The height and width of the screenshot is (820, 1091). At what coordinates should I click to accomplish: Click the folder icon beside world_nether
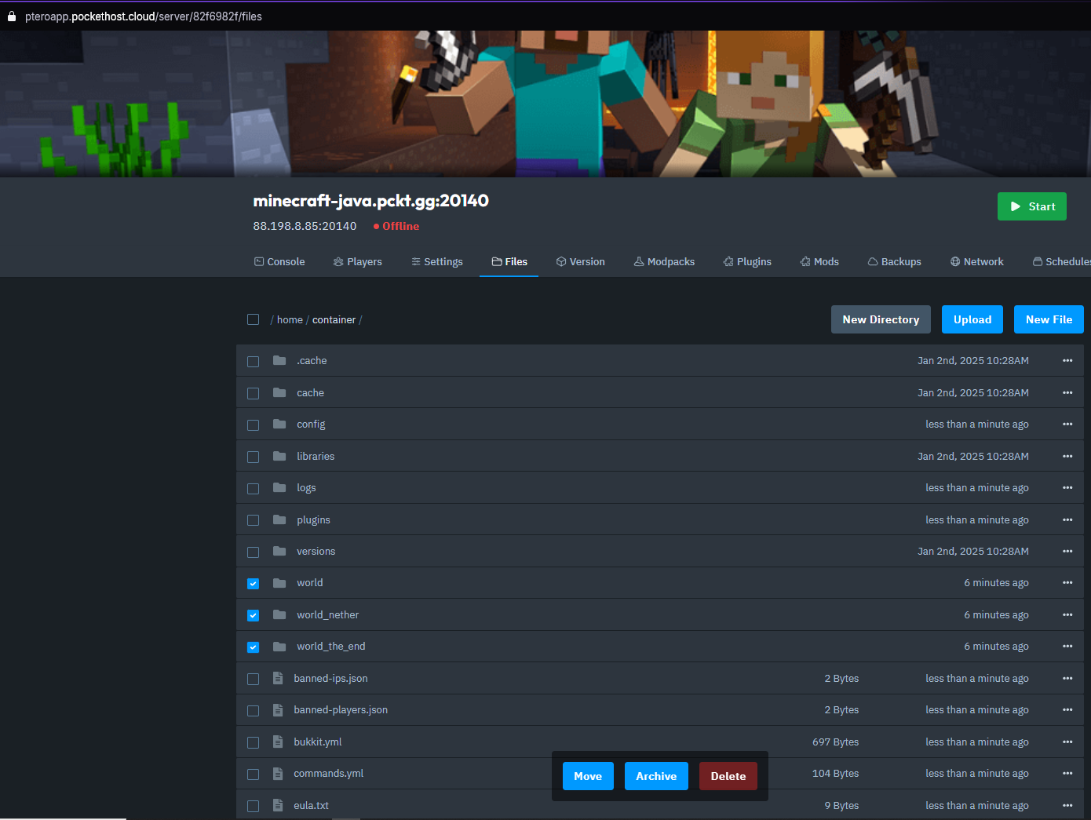(x=279, y=615)
